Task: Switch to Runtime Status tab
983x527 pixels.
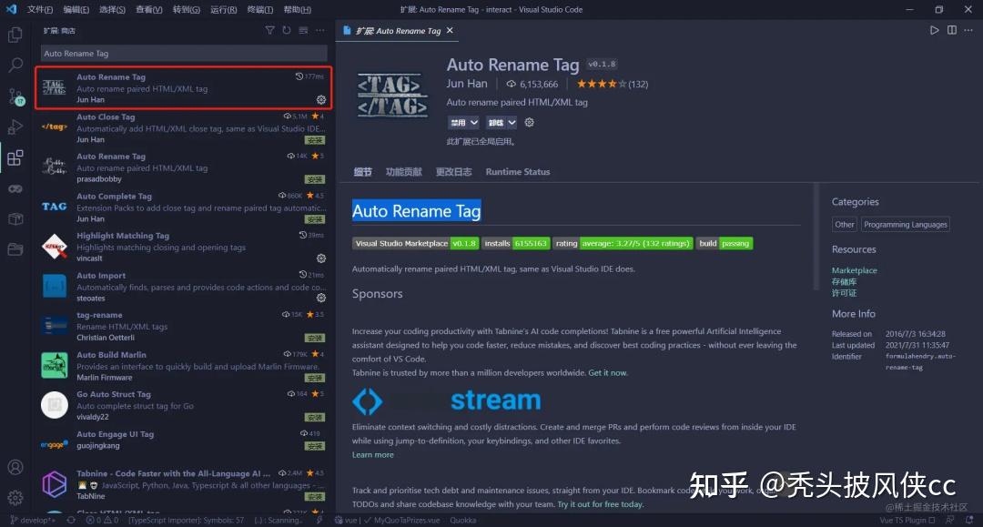Action: 518,172
